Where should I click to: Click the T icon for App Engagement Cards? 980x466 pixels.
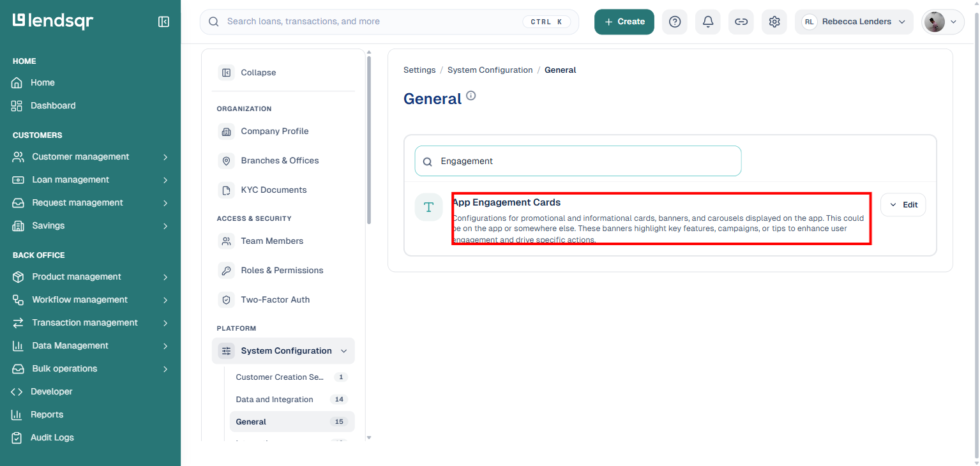pyautogui.click(x=429, y=207)
